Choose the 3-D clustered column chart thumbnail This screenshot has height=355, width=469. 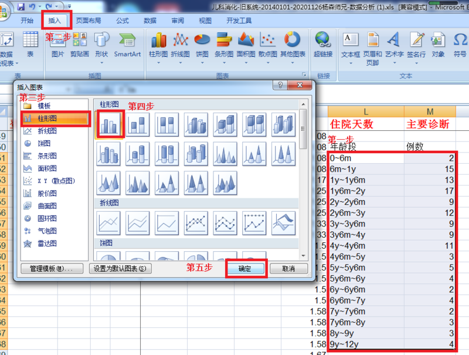[196, 124]
